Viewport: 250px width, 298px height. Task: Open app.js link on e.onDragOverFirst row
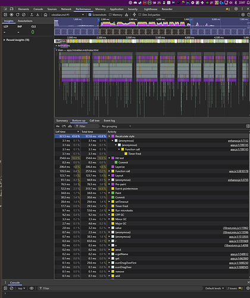click(x=239, y=263)
